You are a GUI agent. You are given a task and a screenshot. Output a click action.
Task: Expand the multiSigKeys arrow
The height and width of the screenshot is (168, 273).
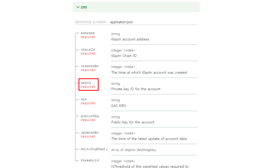pos(107,149)
